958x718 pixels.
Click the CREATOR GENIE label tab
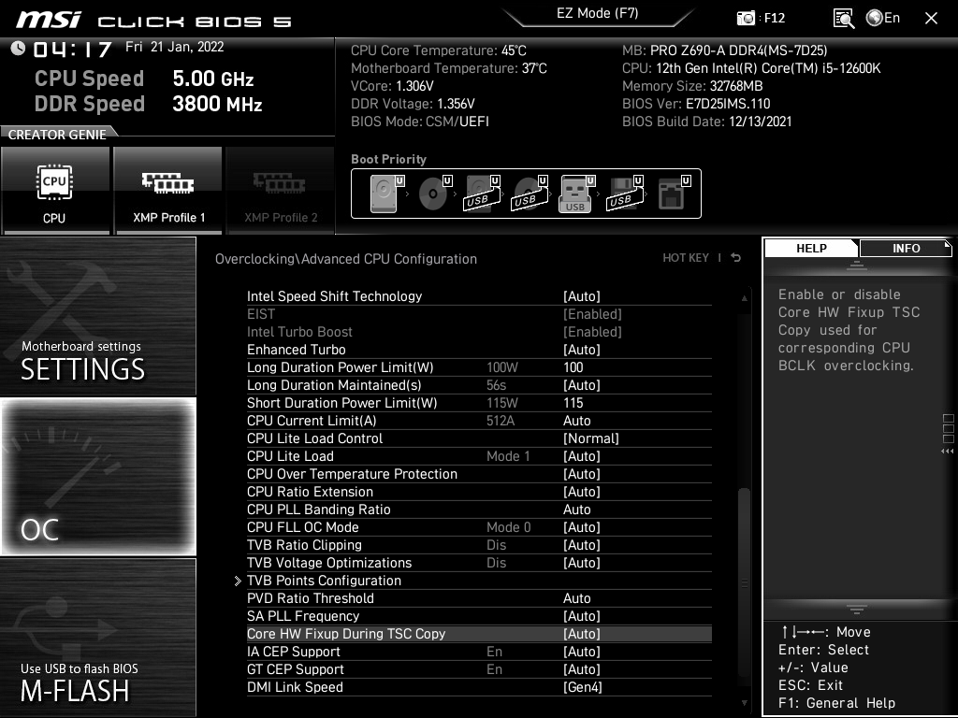[57, 135]
